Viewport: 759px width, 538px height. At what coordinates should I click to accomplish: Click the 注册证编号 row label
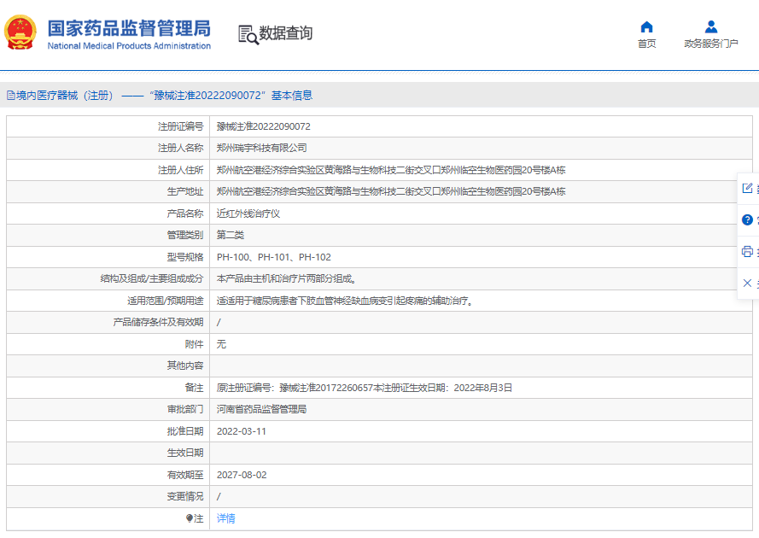180,126
